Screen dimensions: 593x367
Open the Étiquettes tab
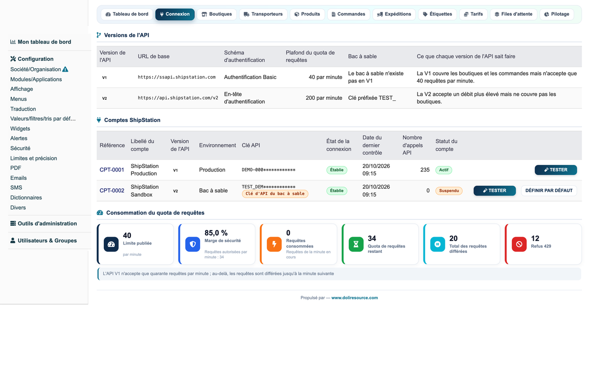click(437, 14)
